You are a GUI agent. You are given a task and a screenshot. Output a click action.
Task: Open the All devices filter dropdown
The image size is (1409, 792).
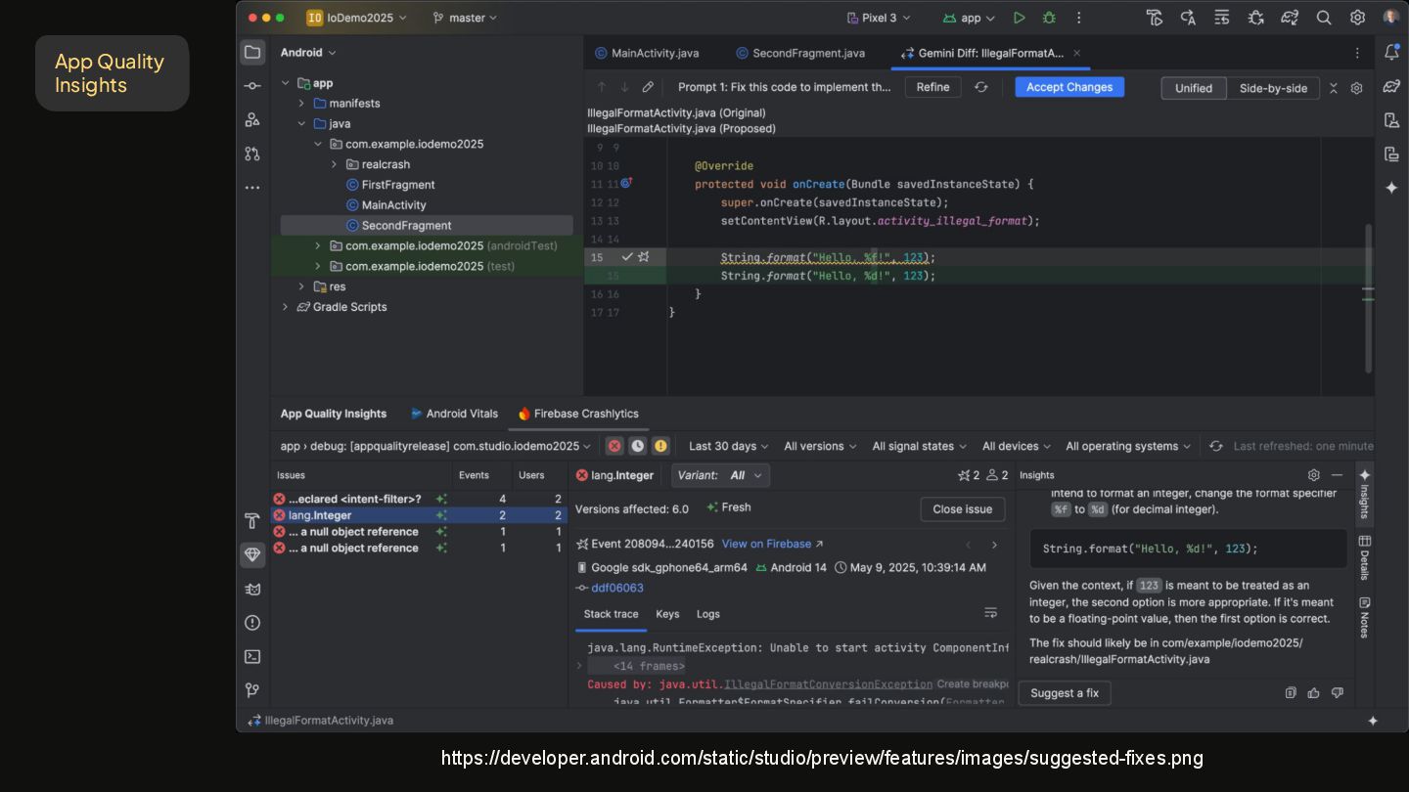pyautogui.click(x=1017, y=446)
